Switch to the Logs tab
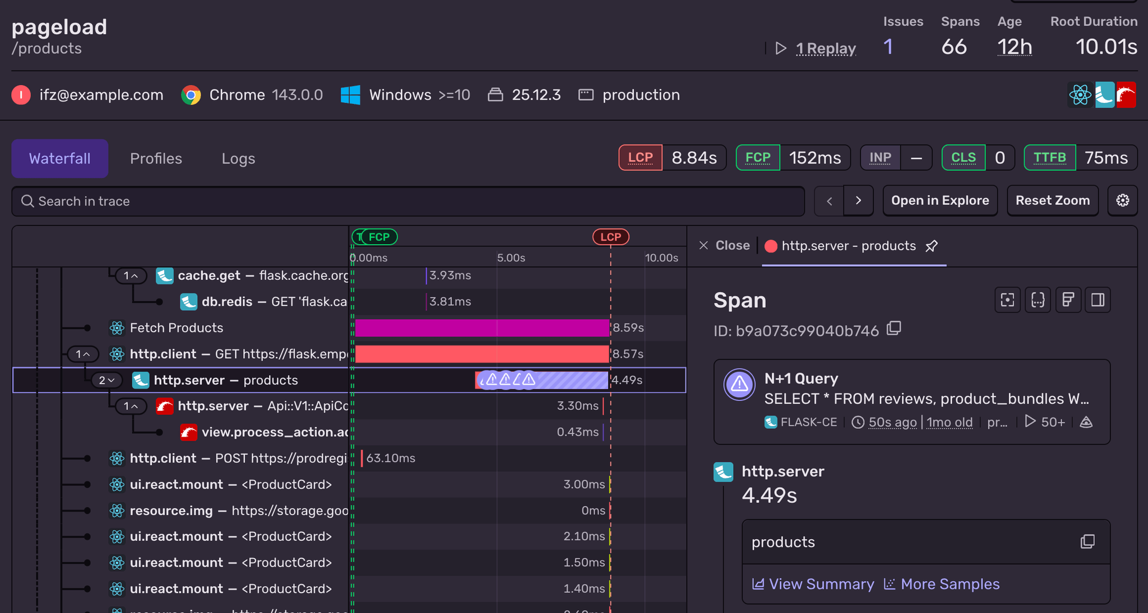Image resolution: width=1148 pixels, height=613 pixels. [238, 158]
